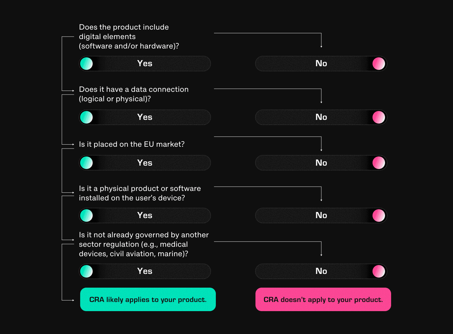Click the teal circle on EU market Yes
453x334 pixels.
point(87,163)
